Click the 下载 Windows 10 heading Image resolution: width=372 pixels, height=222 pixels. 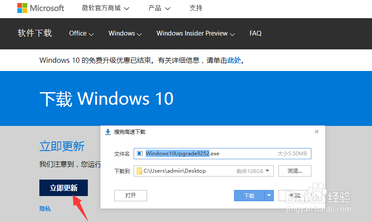(106, 99)
